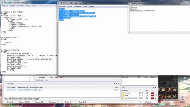Click the Adventurers' Guide yellow icon
190x107 pixels.
(123, 98)
